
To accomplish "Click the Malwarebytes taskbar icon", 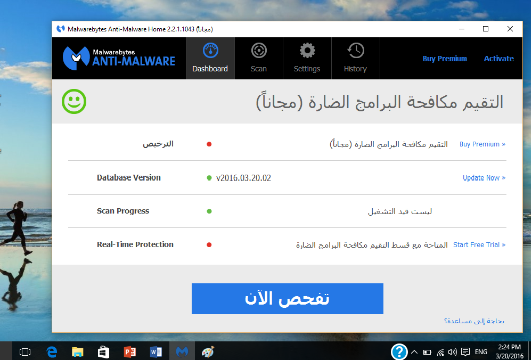I will point(182,351).
